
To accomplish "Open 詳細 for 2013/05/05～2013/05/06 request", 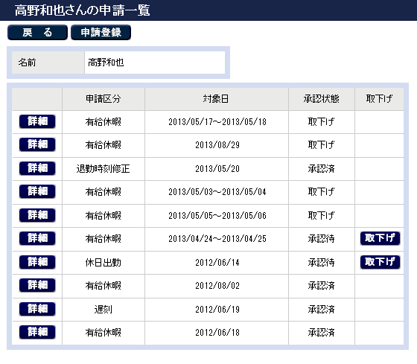I will [x=37, y=215].
